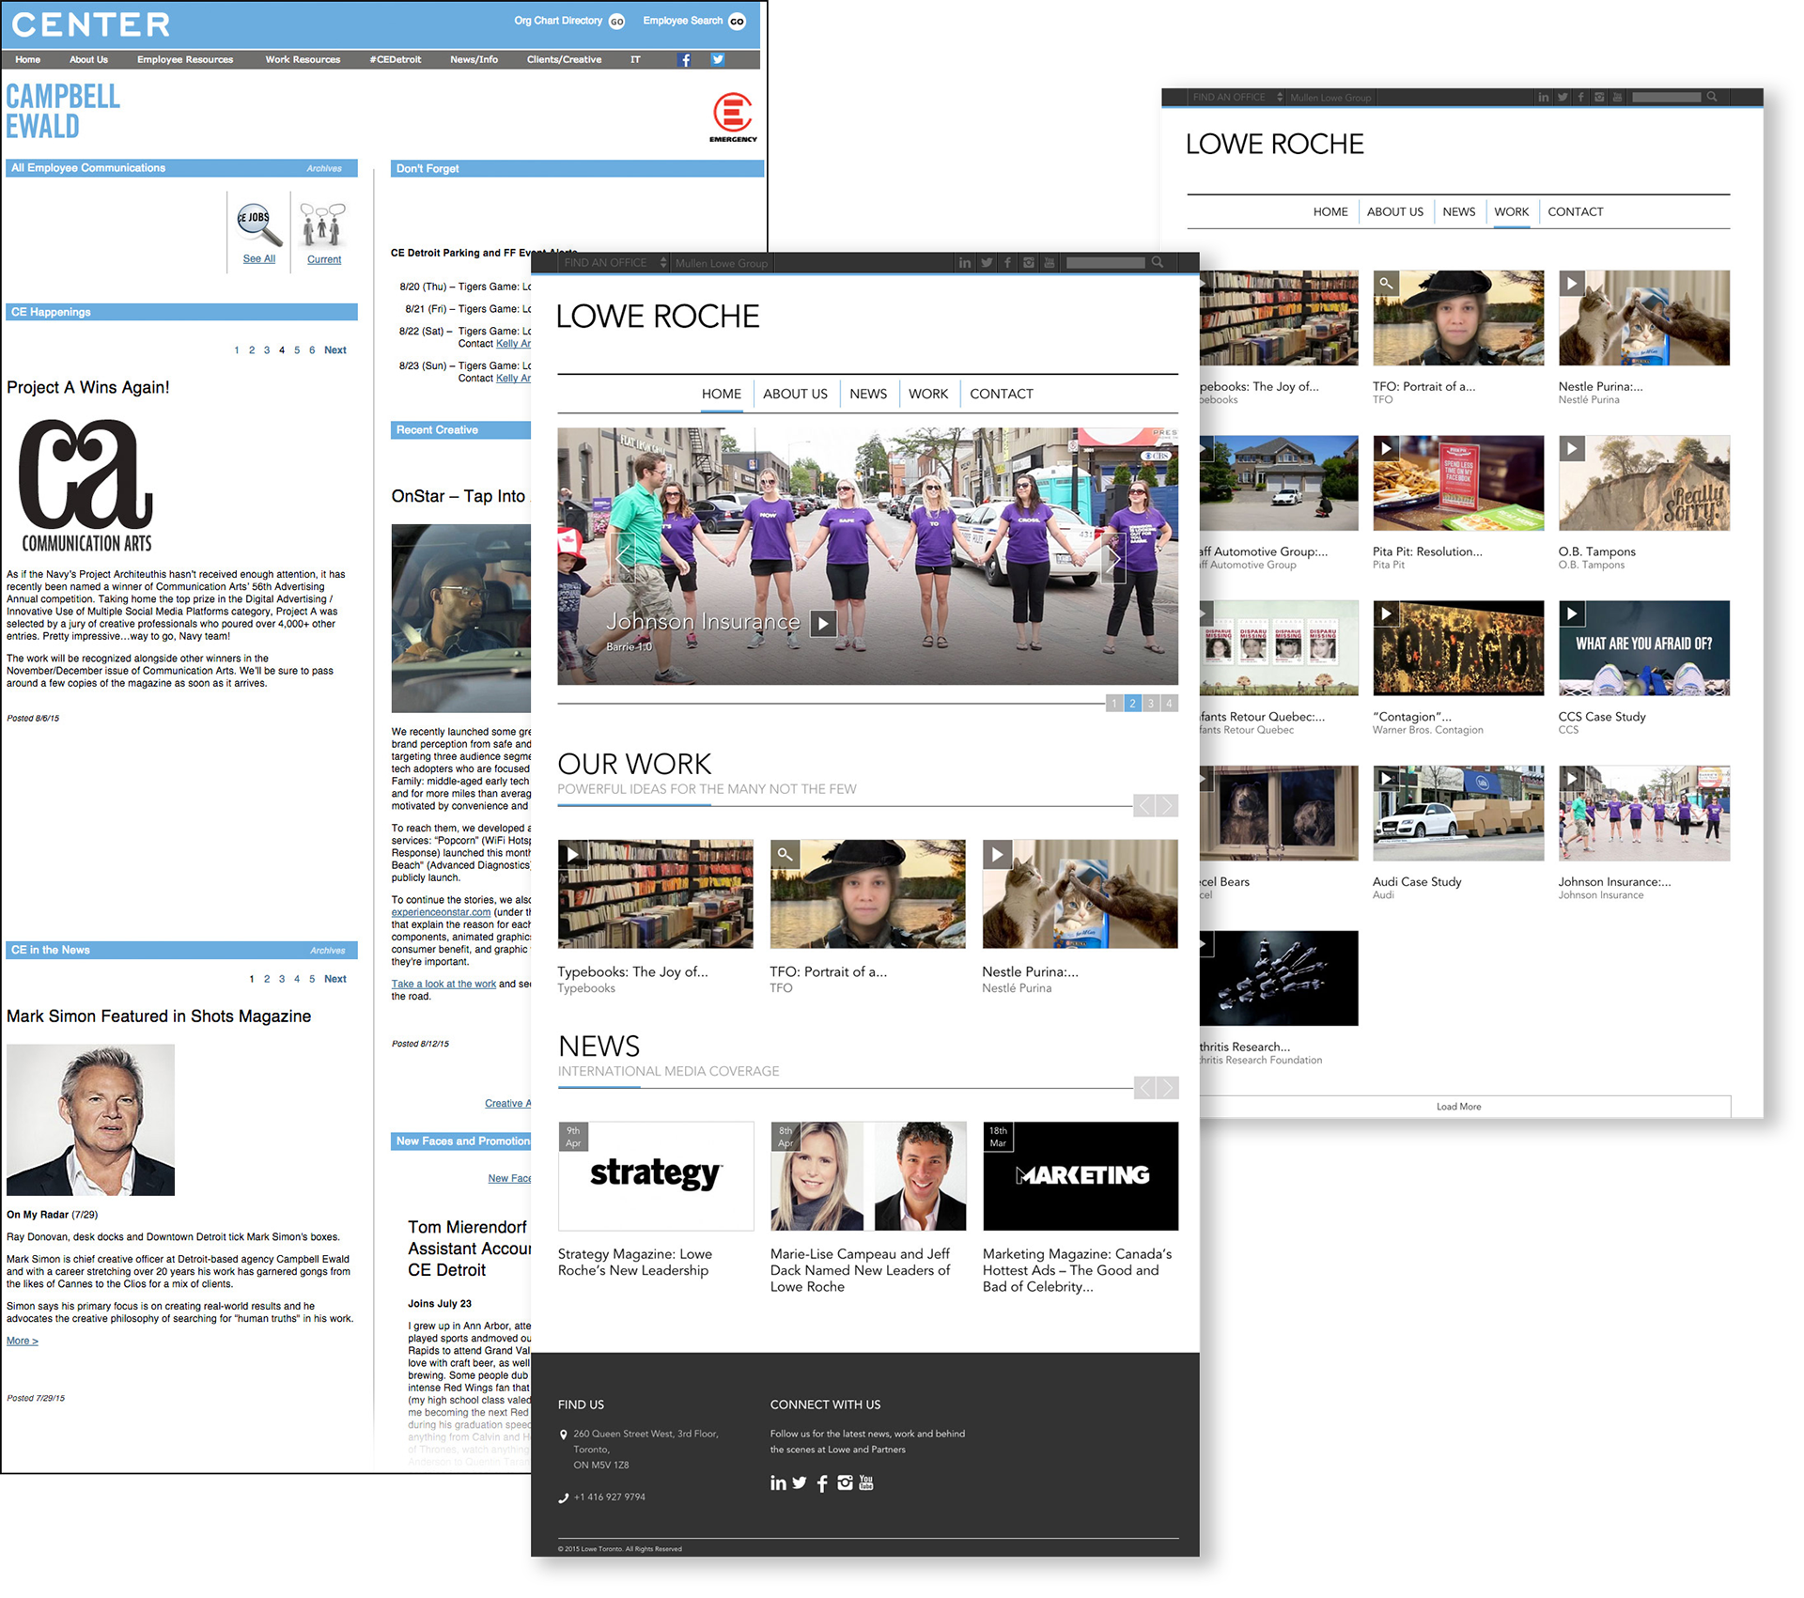Go to previous slide in hero carousel
This screenshot has width=1804, height=1598.
(624, 559)
